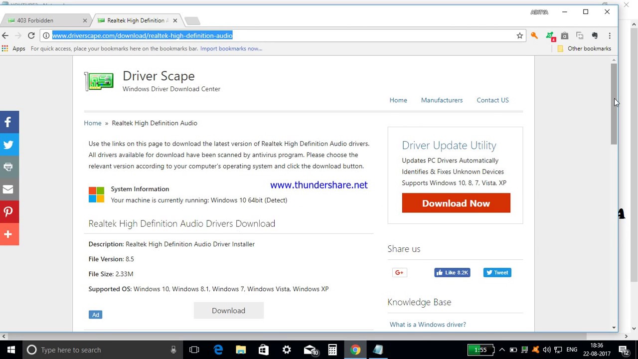Open the Apps shortcut in the bookmarks bar
638x359 pixels.
pyautogui.click(x=13, y=48)
